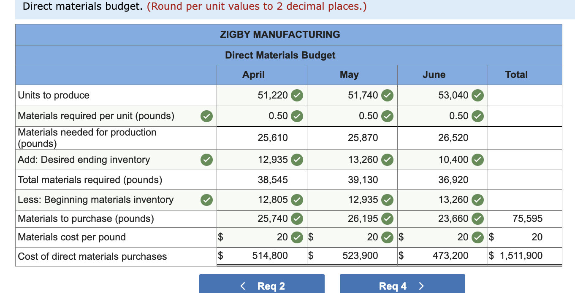Open Add: Desired ending inventory row label dropdown
The height and width of the screenshot is (293, 575).
(x=116, y=160)
